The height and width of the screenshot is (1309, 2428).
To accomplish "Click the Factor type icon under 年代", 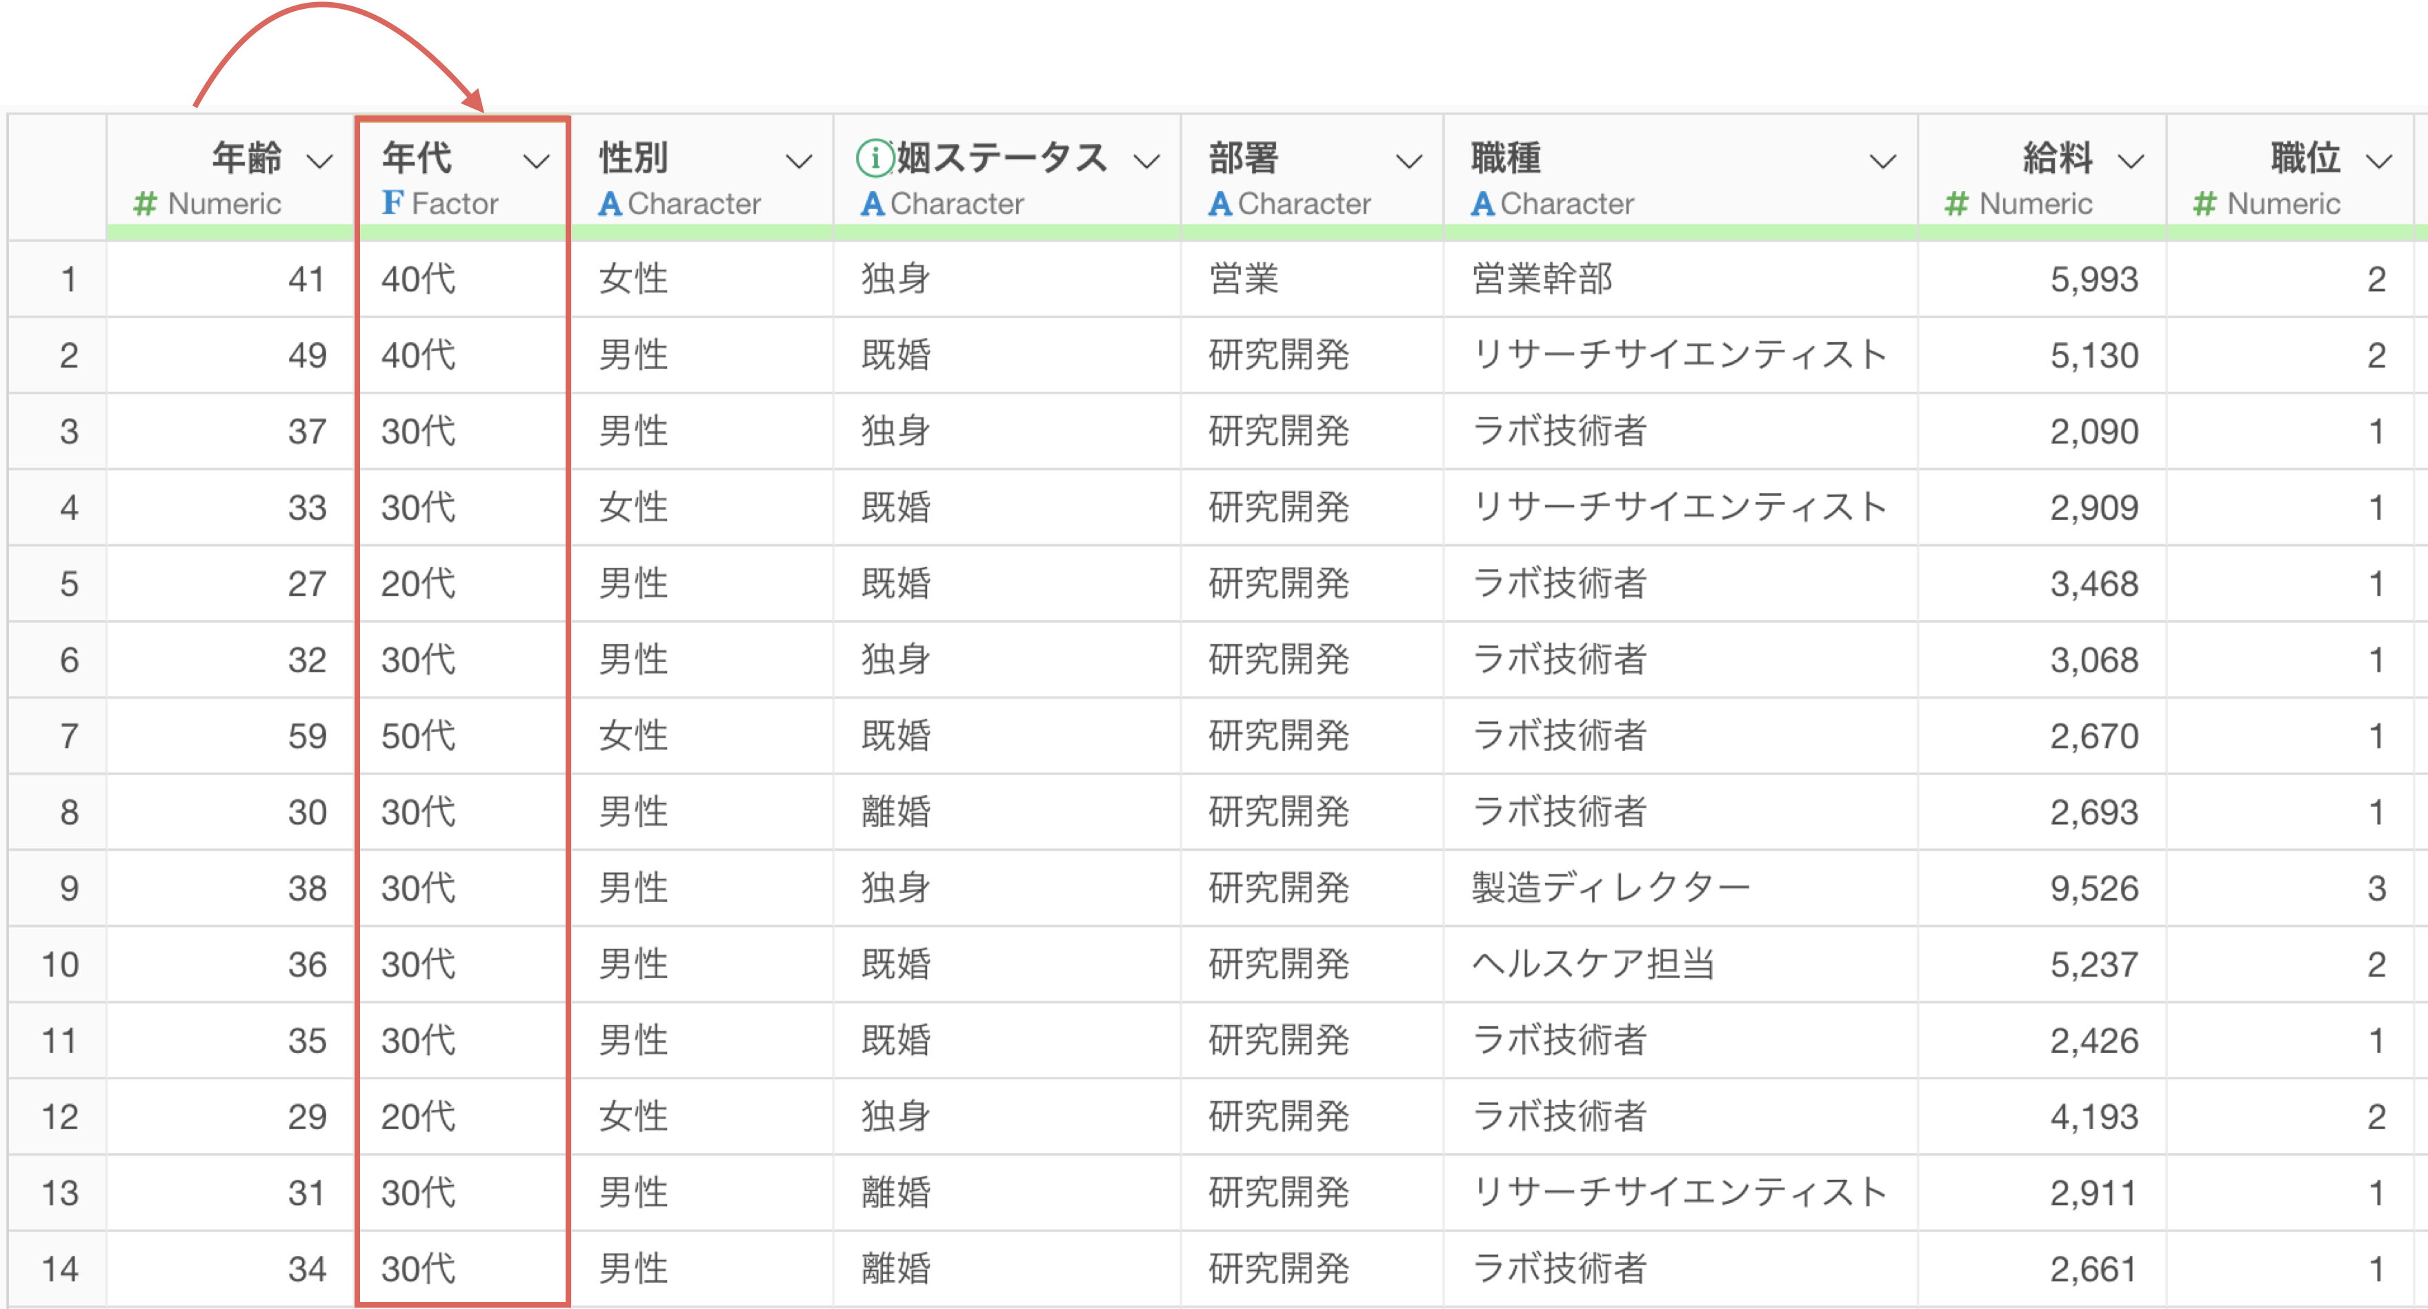I will (x=393, y=203).
